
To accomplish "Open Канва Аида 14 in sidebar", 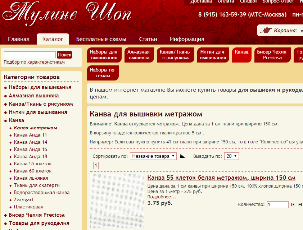I will [x=31, y=142].
